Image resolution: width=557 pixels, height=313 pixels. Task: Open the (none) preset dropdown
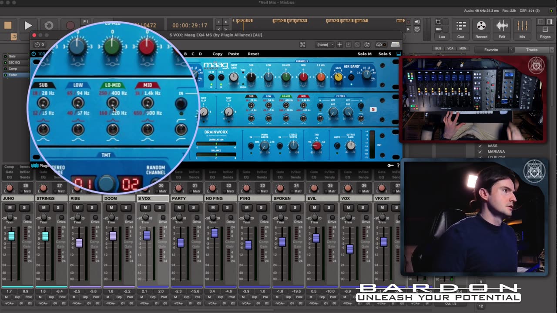325,45
